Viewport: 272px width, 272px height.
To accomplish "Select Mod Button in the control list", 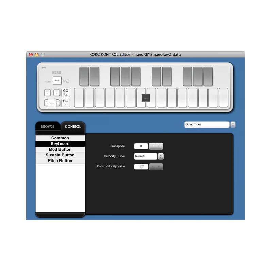I will (60, 149).
